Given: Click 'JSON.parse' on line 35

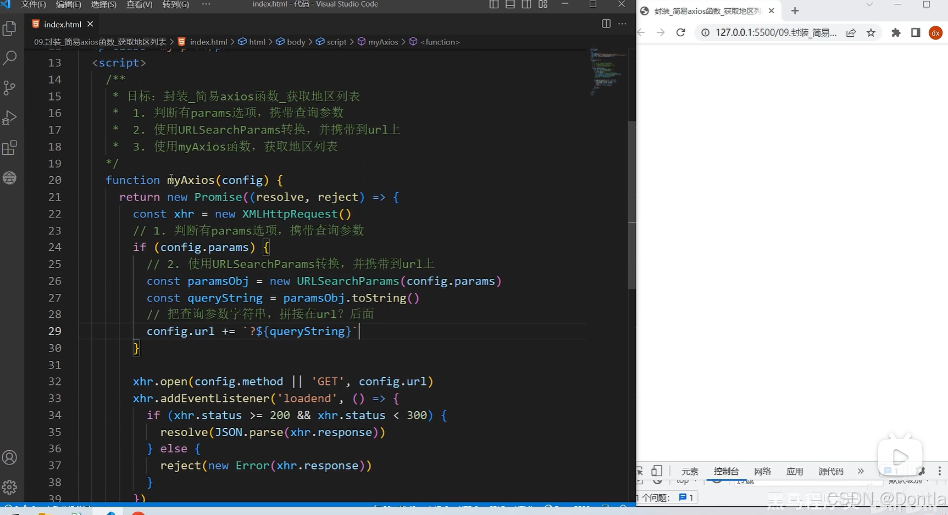Looking at the screenshot, I should click(249, 432).
